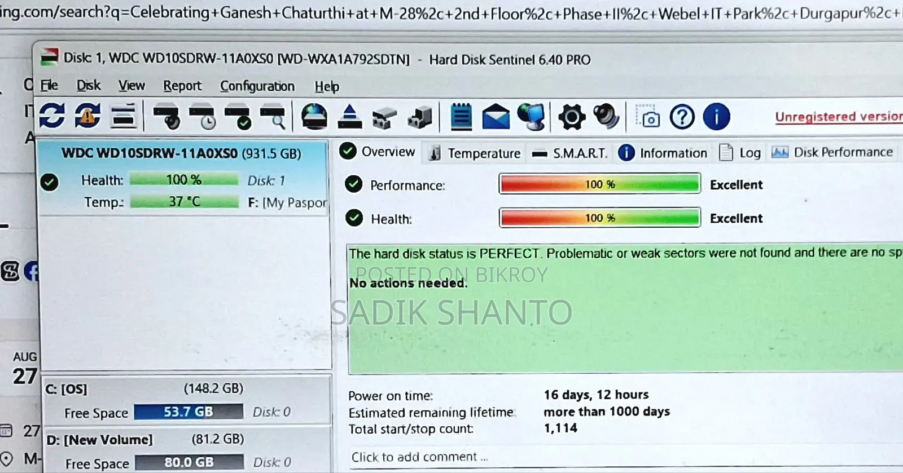The height and width of the screenshot is (473, 903).
Task: Click the dark stacked blocks icon
Action: (x=420, y=117)
